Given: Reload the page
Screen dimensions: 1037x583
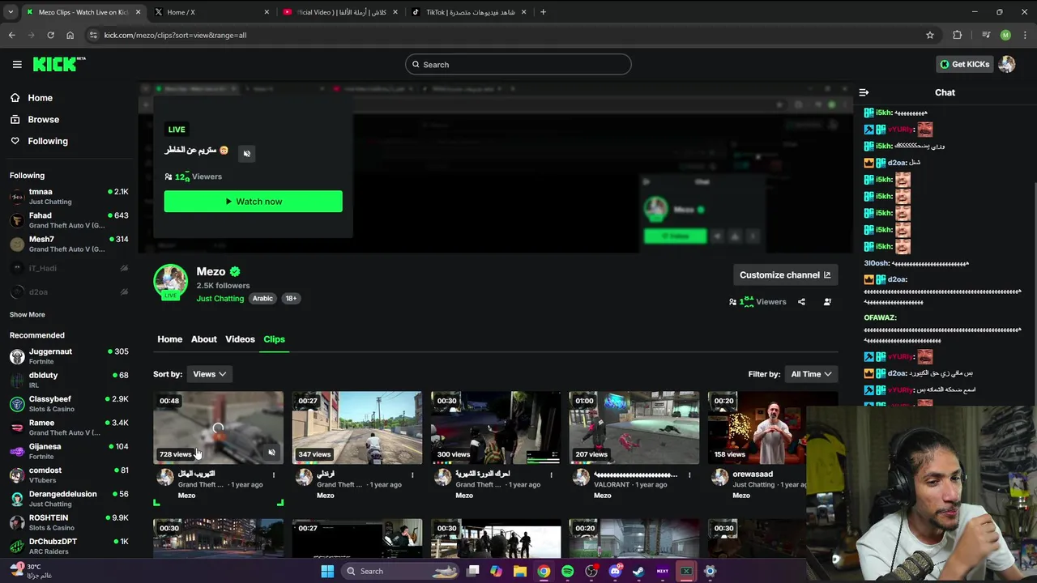Looking at the screenshot, I should pos(50,35).
